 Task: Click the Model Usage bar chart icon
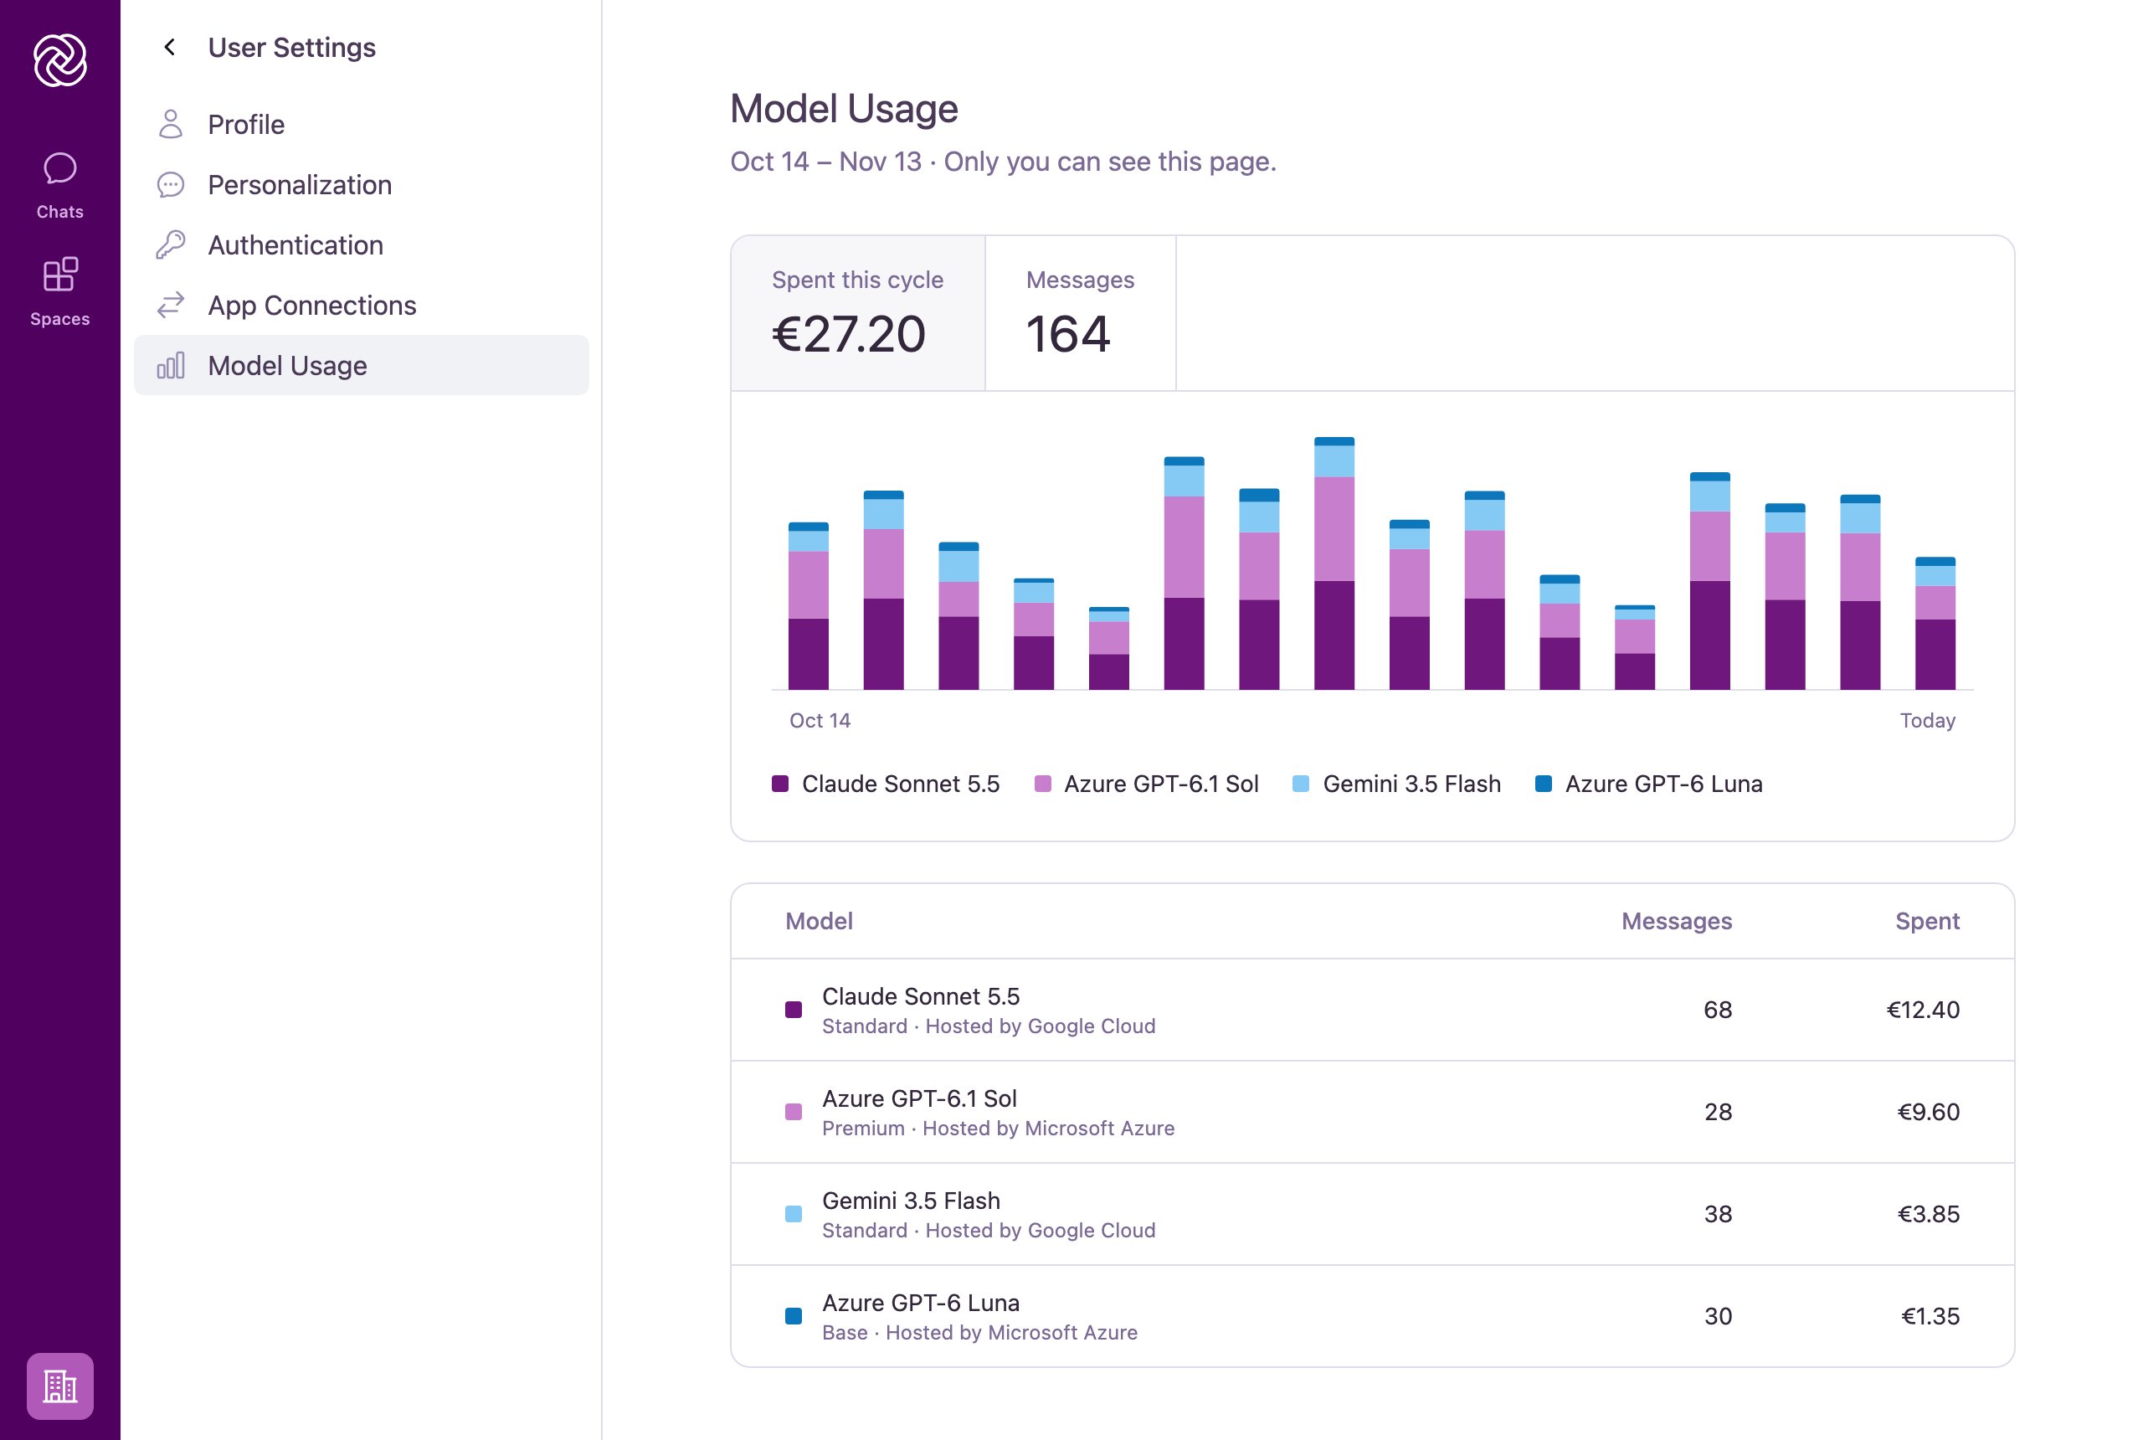tap(171, 366)
